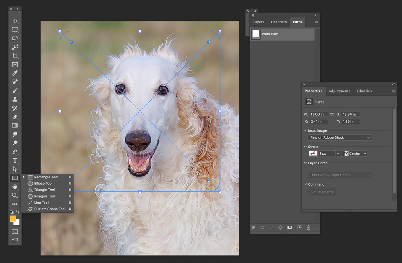Open the Paths panel options menu

pos(316,22)
